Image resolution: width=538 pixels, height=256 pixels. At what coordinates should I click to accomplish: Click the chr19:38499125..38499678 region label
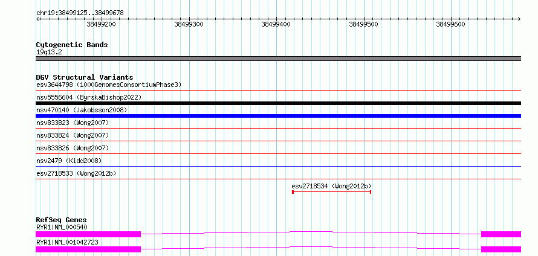coord(80,13)
